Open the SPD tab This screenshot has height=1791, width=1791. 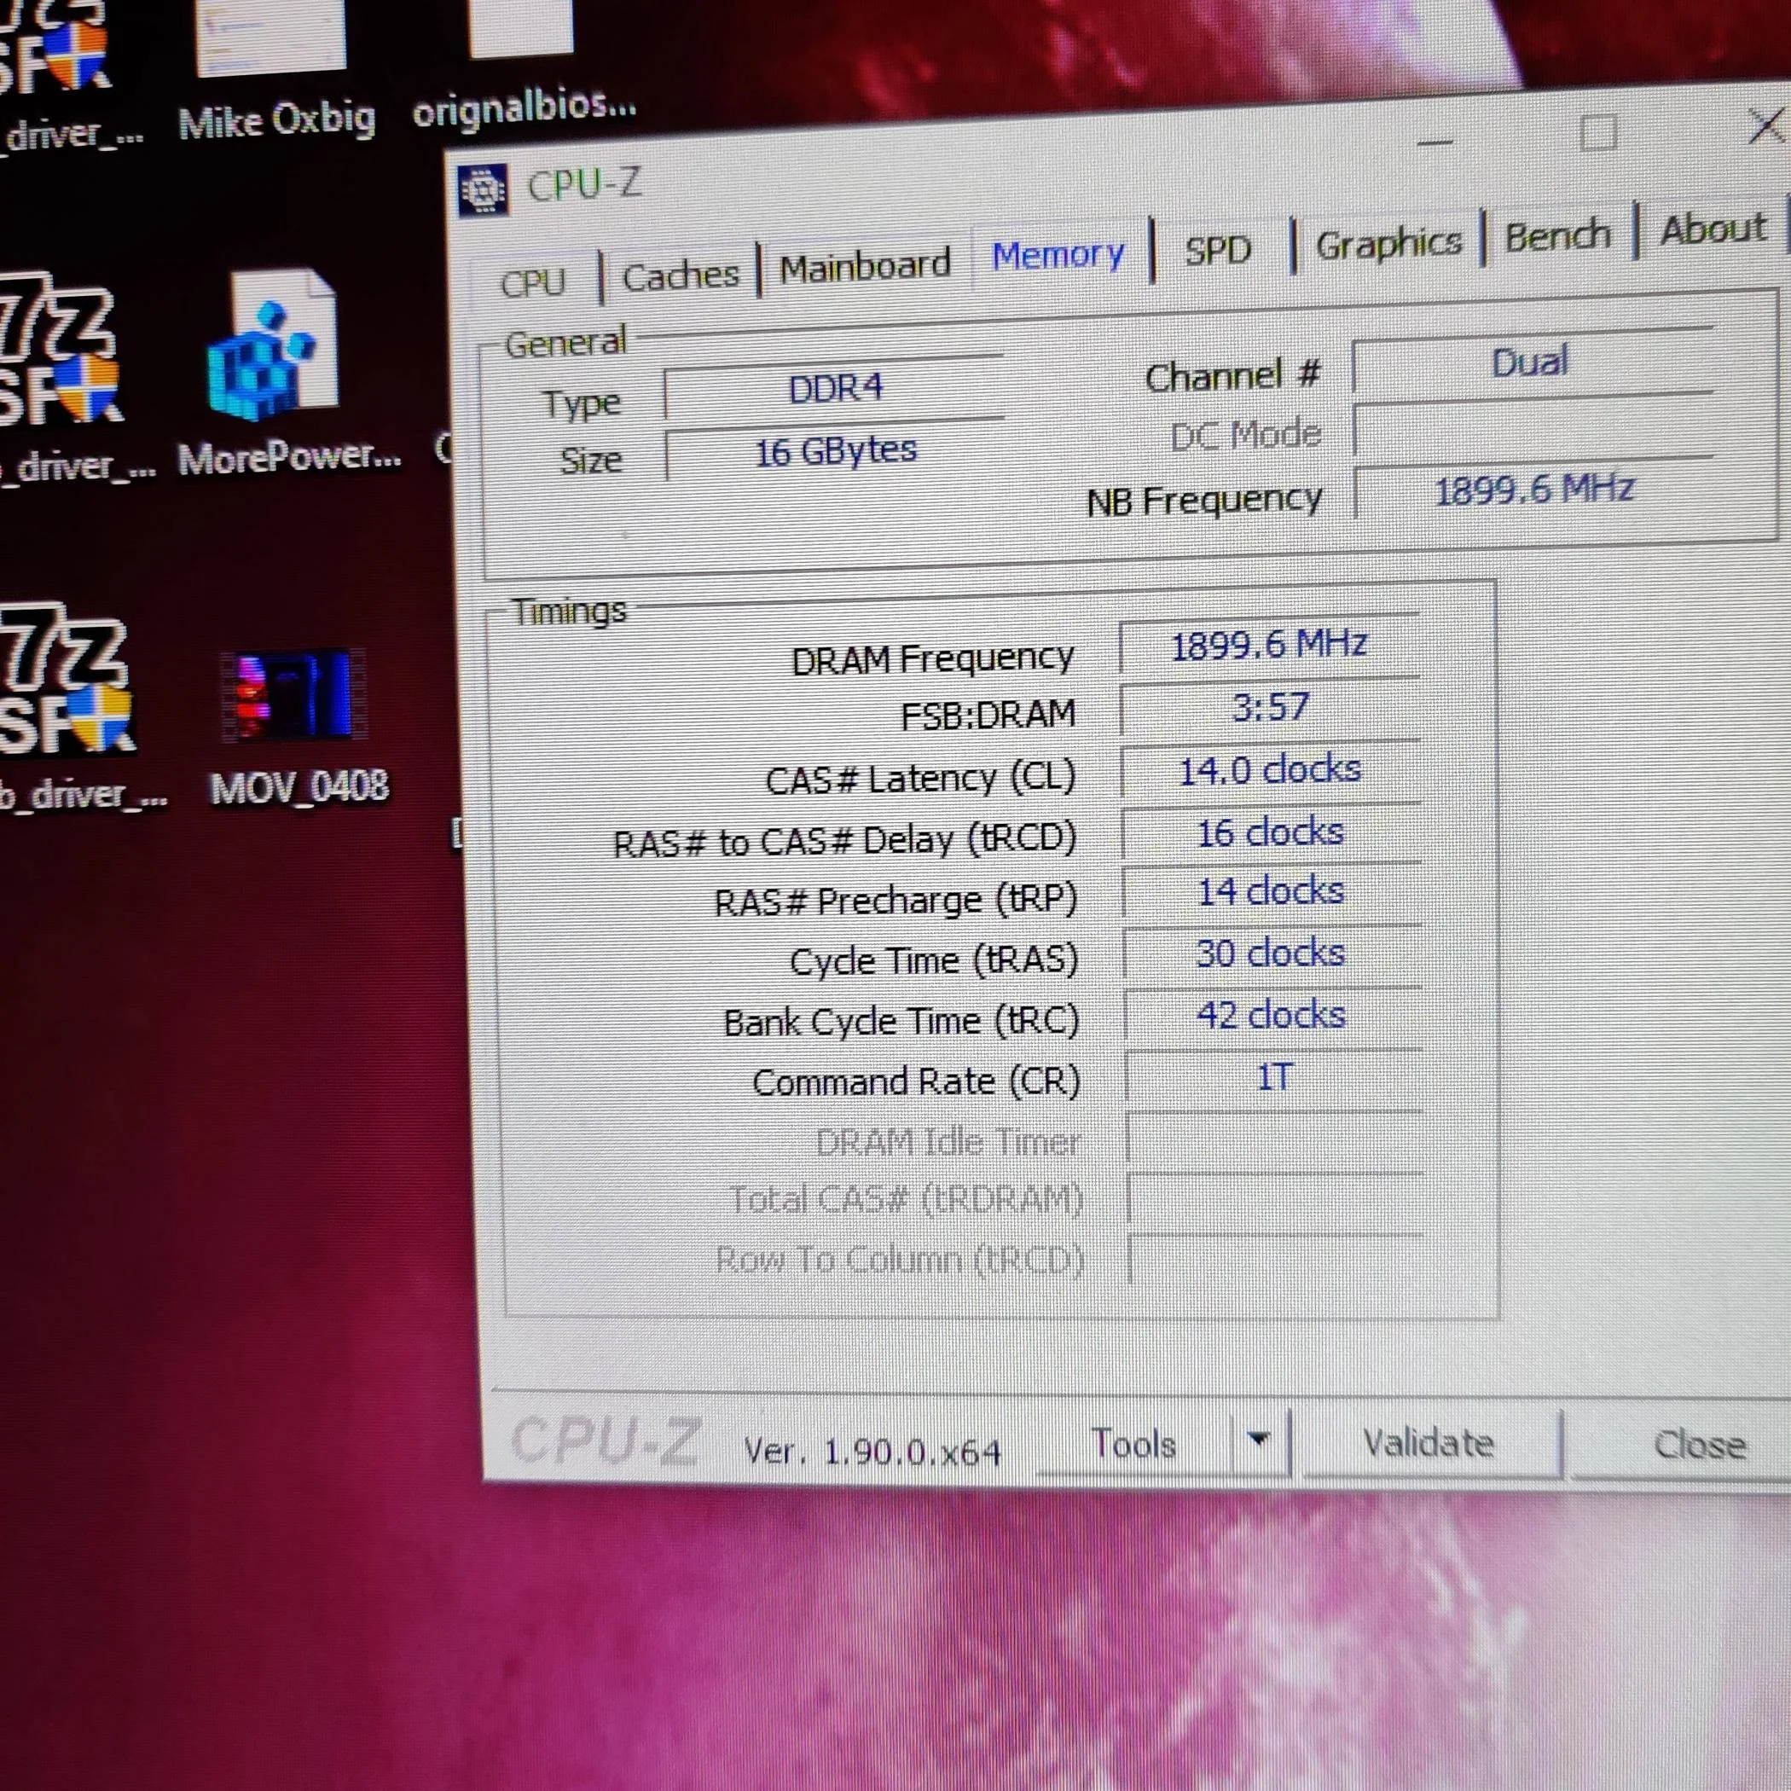coord(1218,249)
